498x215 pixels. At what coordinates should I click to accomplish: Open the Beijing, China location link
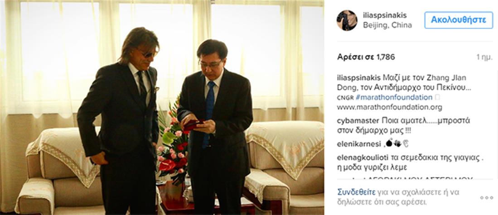point(387,25)
